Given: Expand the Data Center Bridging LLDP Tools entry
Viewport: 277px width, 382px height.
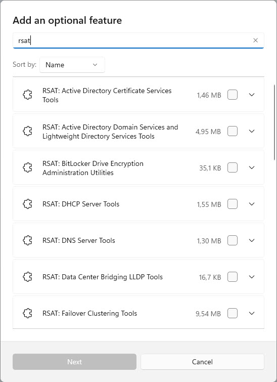Looking at the screenshot, I should (x=252, y=277).
